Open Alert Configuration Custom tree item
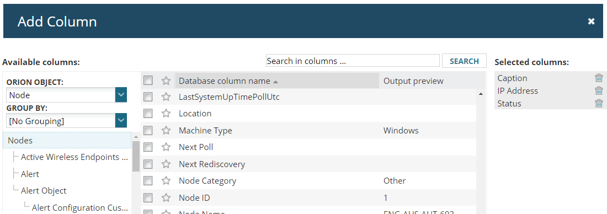 pos(80,207)
